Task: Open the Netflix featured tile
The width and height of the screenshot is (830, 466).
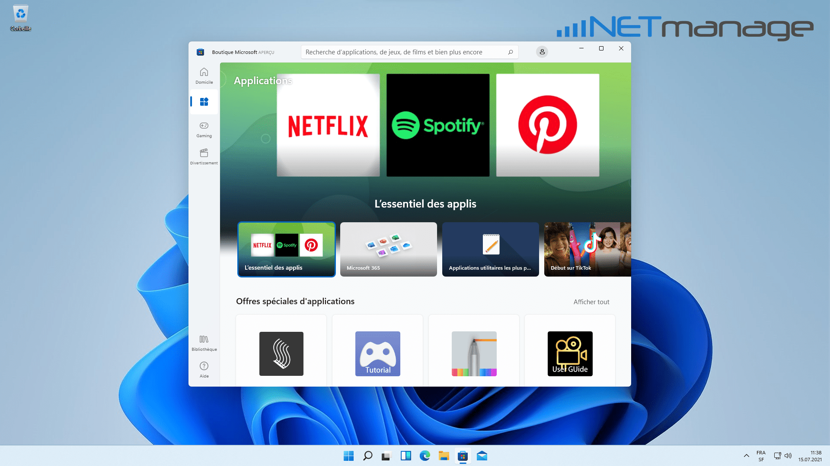Action: coord(328,125)
